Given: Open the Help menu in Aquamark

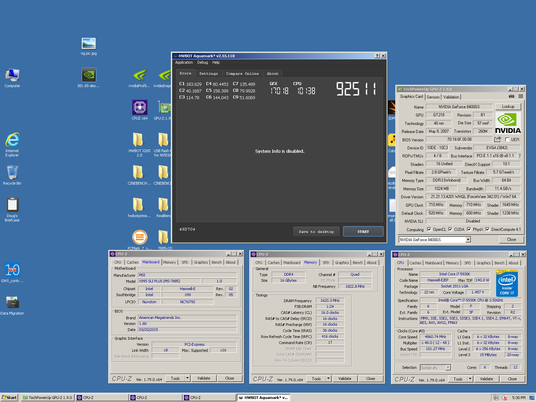Looking at the screenshot, I should coord(216,62).
